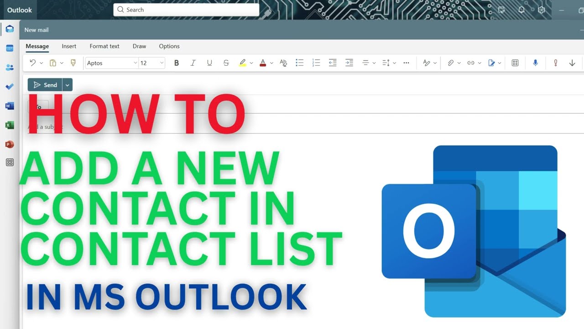Click the Decrease indent icon
This screenshot has width=584, height=329.
click(x=333, y=63)
